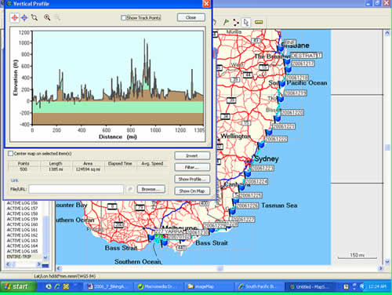The width and height of the screenshot is (392, 295).
Task: Select ENTIRE-TRIP in the track list
Action: [x=19, y=257]
